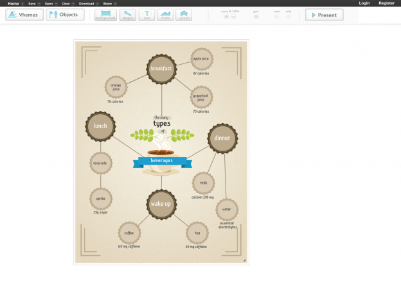Image resolution: width=401 pixels, height=282 pixels.
Task: Expand the Share dropdown arrow
Action: (116, 4)
